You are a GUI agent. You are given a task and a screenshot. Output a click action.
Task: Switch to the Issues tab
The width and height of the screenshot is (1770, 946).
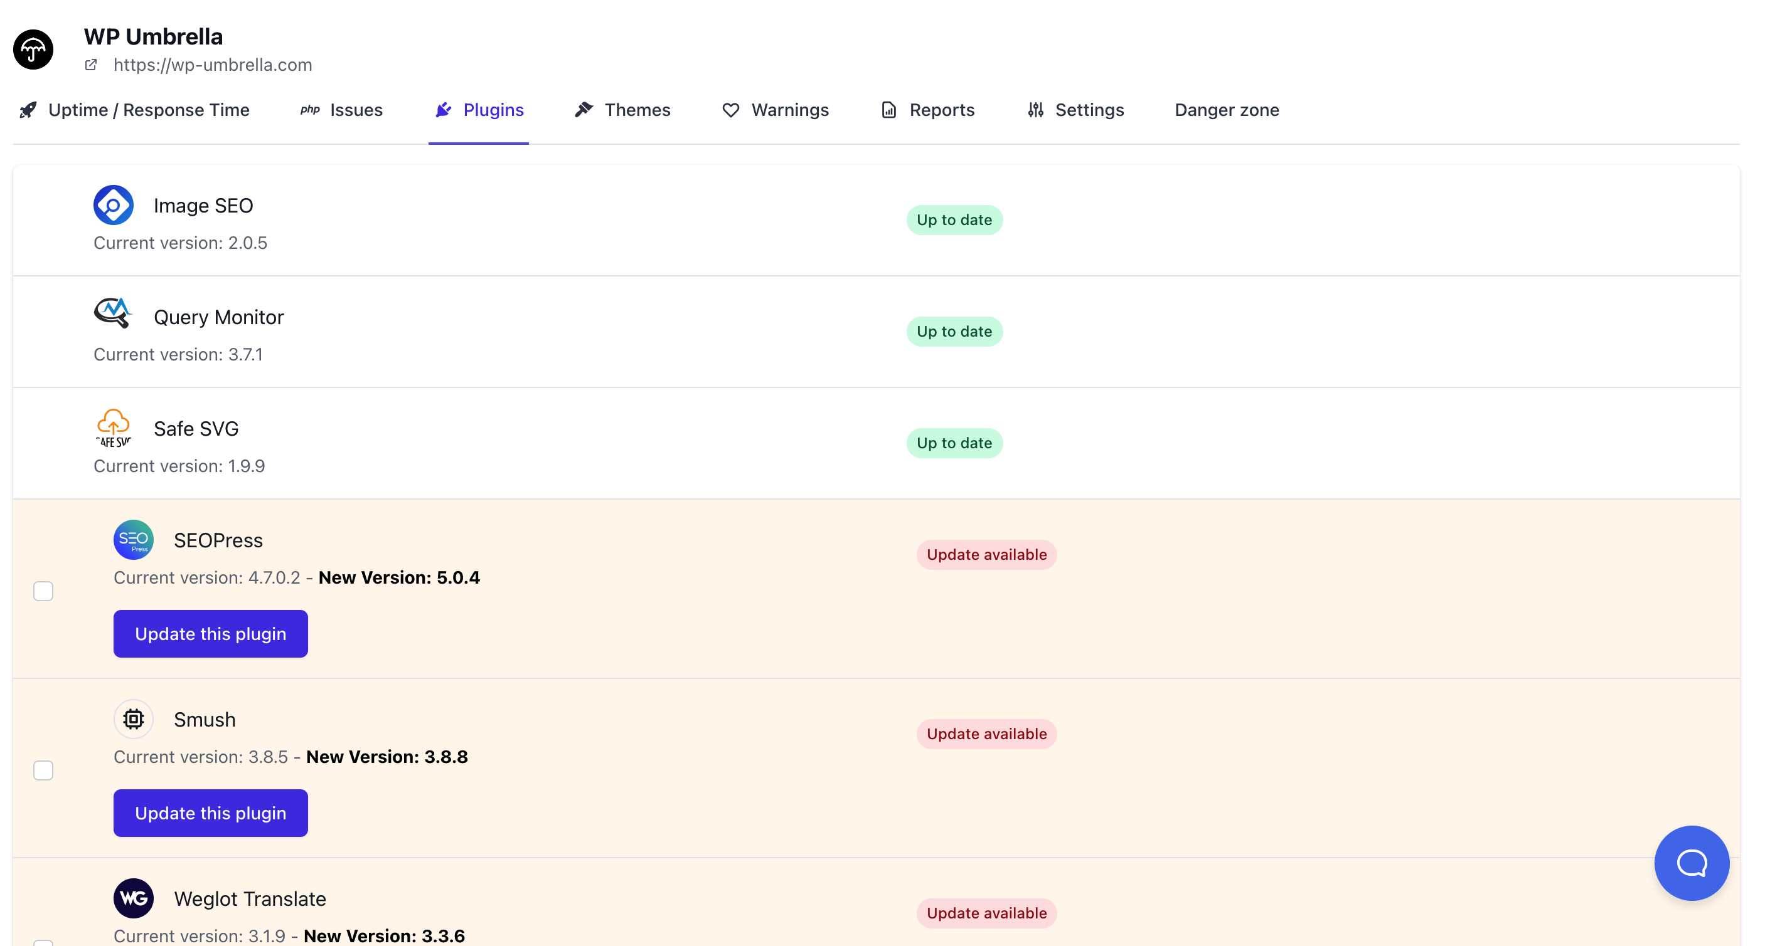[x=341, y=110]
